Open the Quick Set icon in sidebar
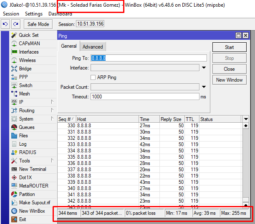 click(x=14, y=35)
